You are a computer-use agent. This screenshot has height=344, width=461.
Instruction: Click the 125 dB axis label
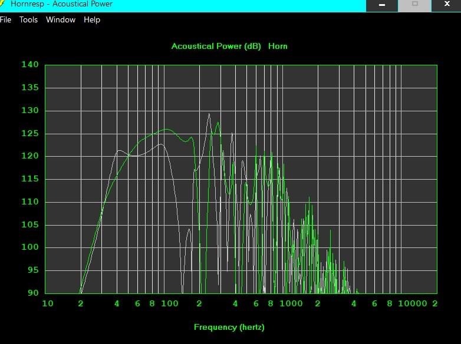(x=30, y=133)
